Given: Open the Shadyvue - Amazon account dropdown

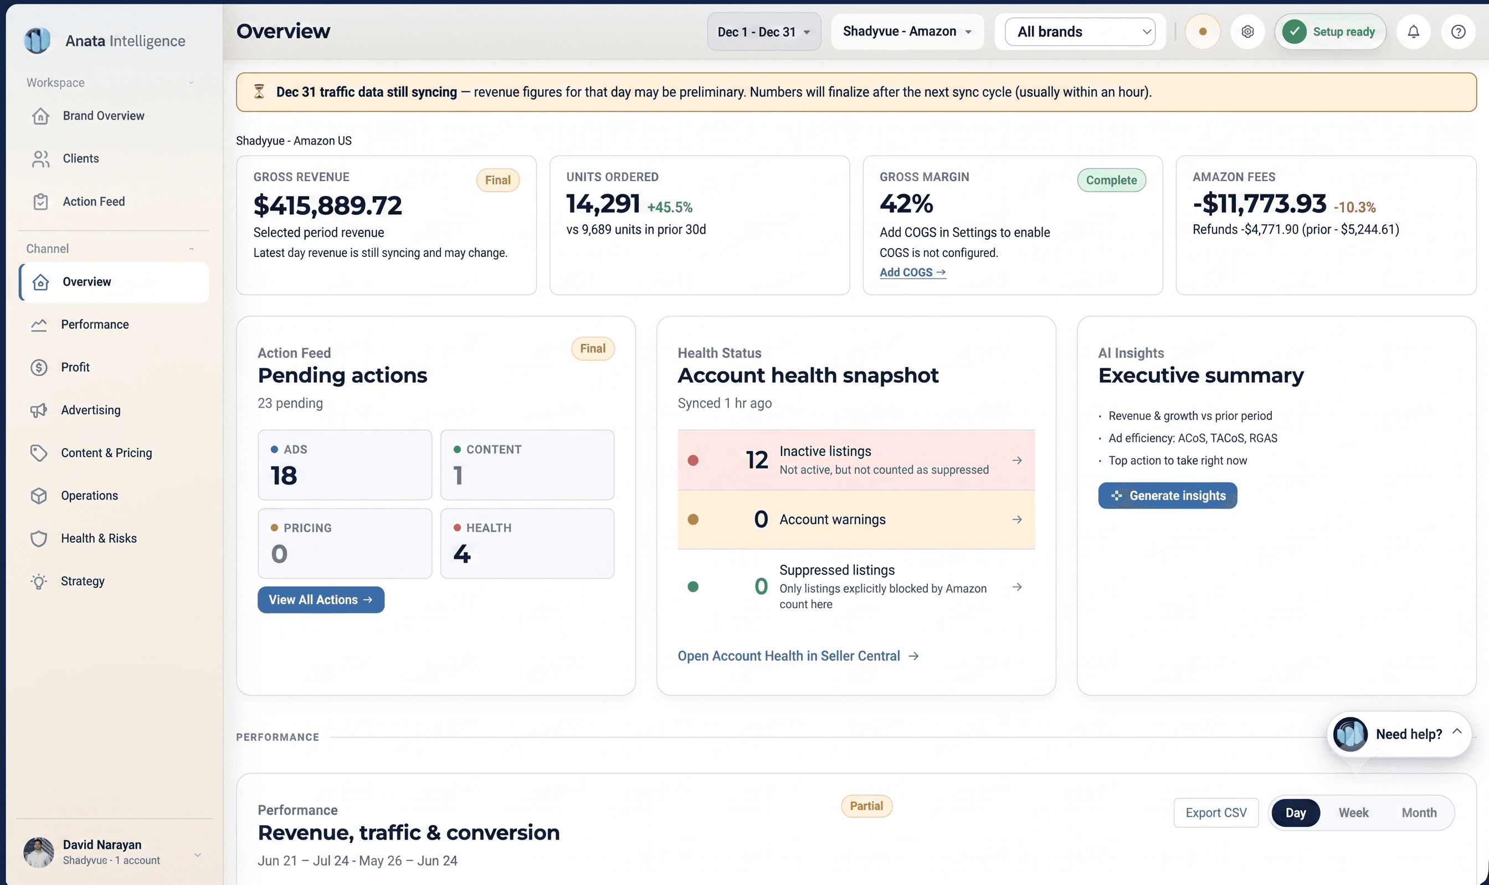Looking at the screenshot, I should pos(907,32).
